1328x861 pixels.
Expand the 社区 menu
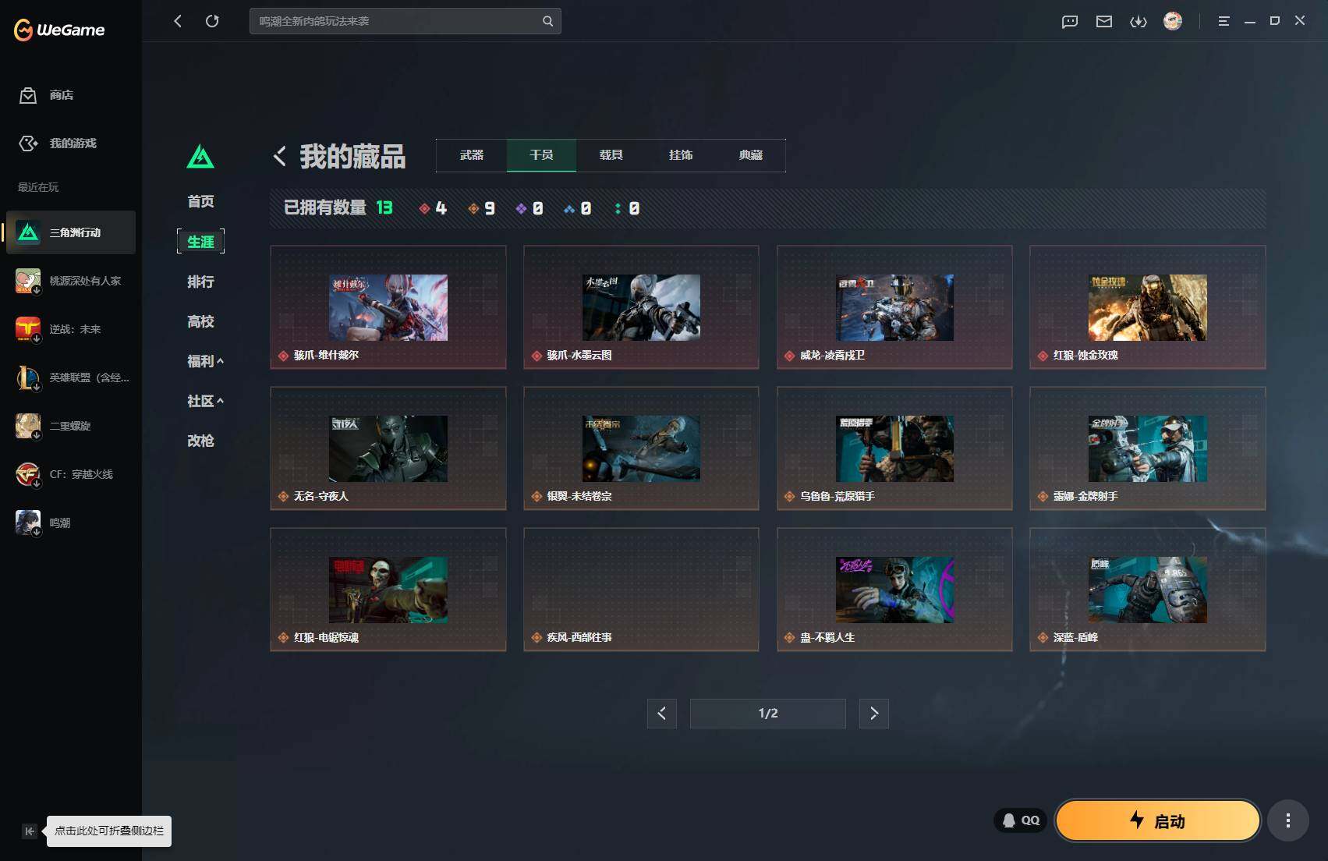click(205, 401)
